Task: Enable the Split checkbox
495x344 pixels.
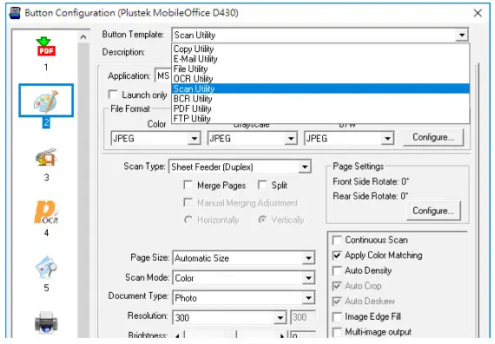Action: 262,185
